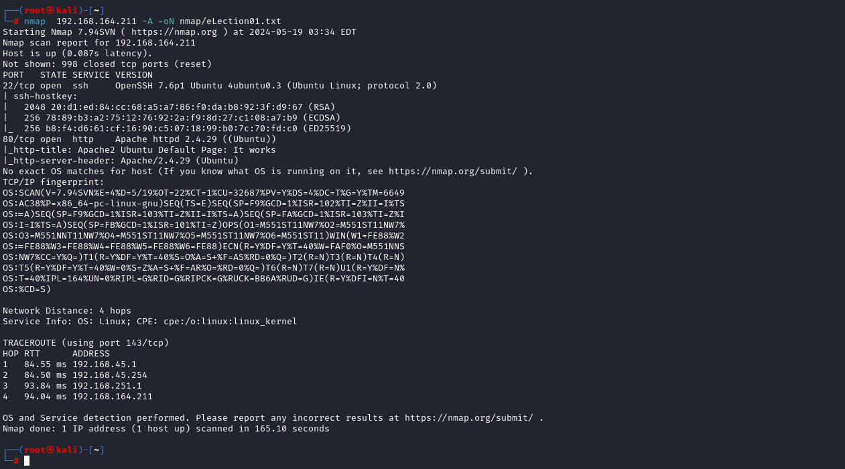Click the -oN flag in the command
845x469 pixels.
166,21
